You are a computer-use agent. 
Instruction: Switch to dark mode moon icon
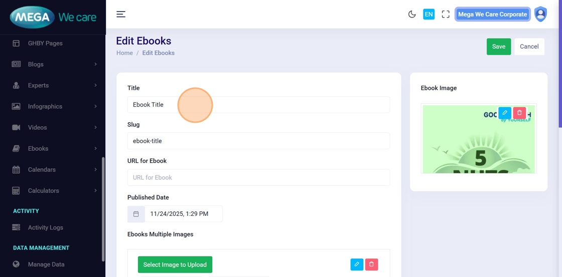(x=412, y=14)
